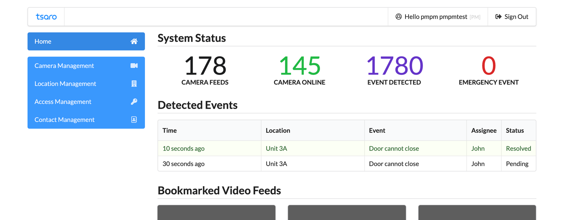This screenshot has height=220, width=563.
Task: Click the building icon beside Location Management
Action: [134, 84]
